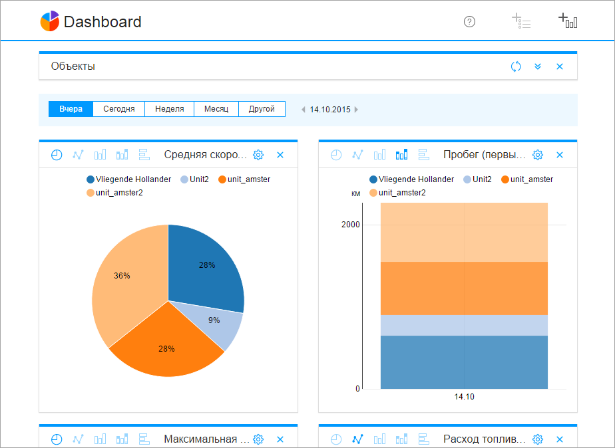Viewport: 615px width, 448px height.
Task: Refresh the Объекты panel
Action: click(x=516, y=66)
